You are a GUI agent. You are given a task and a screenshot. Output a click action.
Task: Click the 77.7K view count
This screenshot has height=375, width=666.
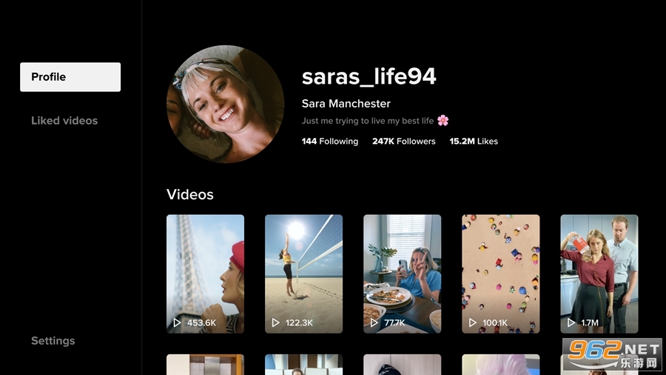[x=394, y=322]
